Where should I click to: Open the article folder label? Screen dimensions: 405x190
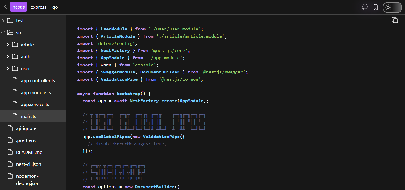27,45
